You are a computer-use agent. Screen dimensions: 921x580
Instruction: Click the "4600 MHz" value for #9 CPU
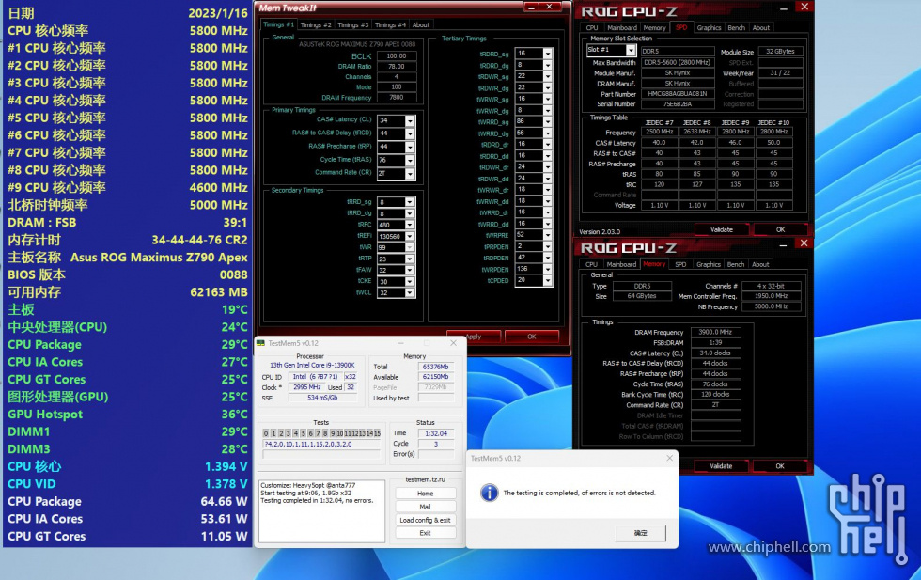pos(218,187)
